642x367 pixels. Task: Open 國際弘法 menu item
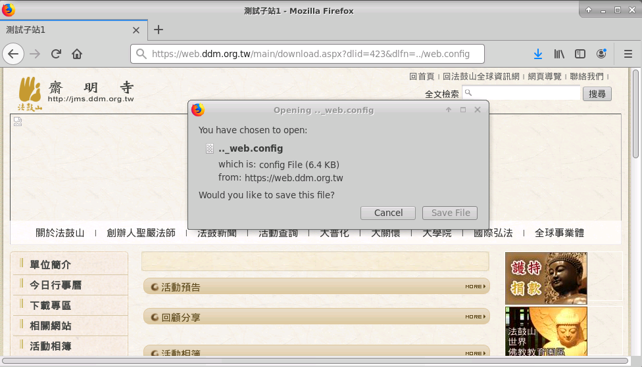point(493,233)
